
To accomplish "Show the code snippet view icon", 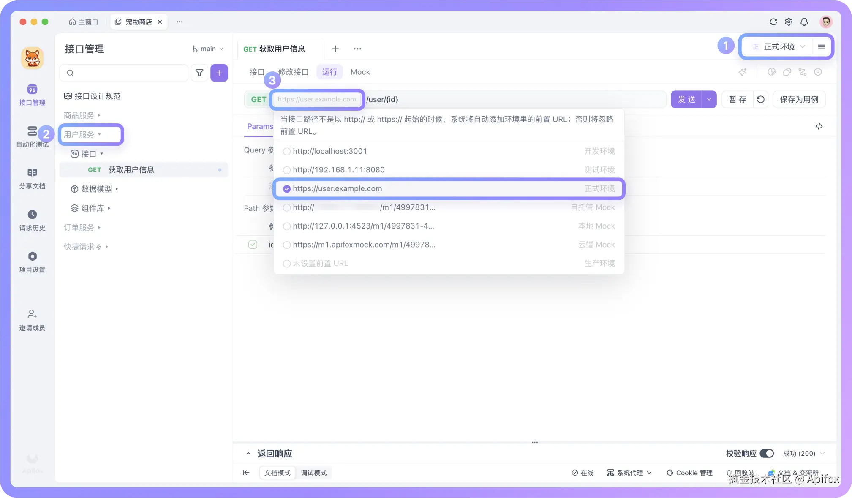I will point(819,126).
